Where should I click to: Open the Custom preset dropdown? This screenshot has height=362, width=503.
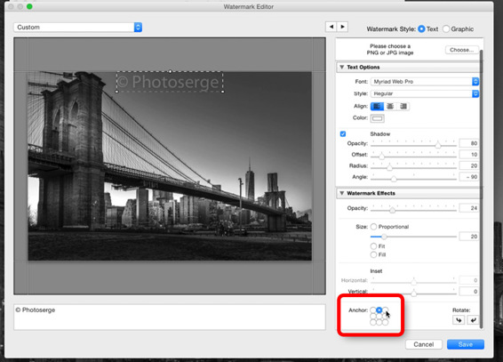tap(78, 28)
